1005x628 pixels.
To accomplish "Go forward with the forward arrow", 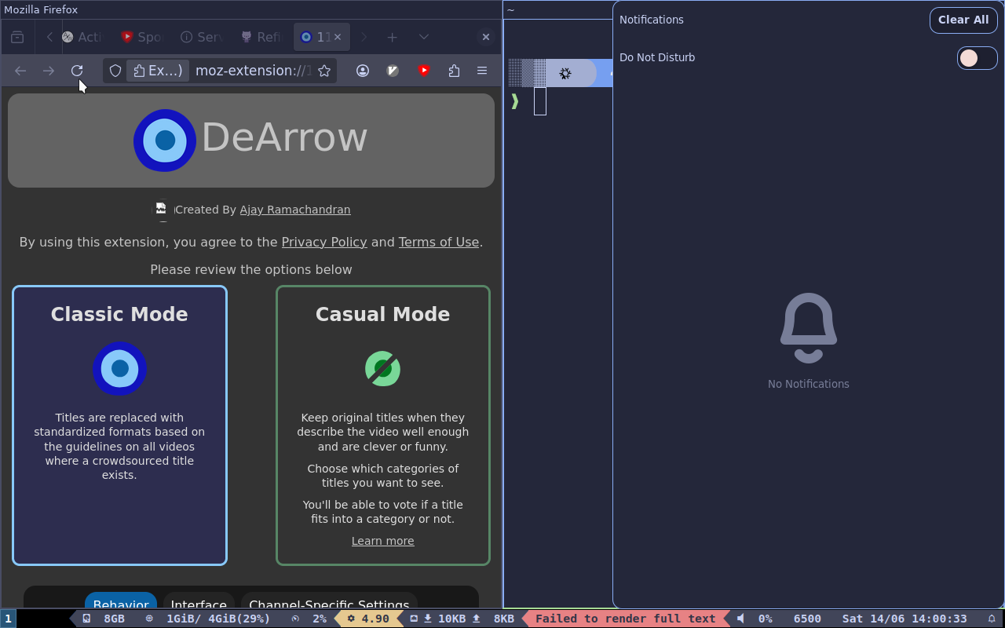I will pos(49,71).
